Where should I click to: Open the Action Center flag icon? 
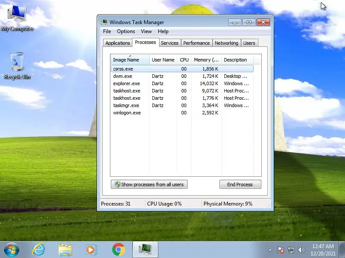point(281,250)
